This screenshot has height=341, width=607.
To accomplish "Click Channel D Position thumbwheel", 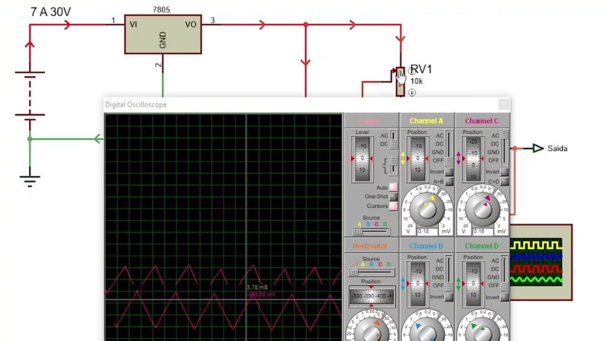I will click(x=473, y=284).
